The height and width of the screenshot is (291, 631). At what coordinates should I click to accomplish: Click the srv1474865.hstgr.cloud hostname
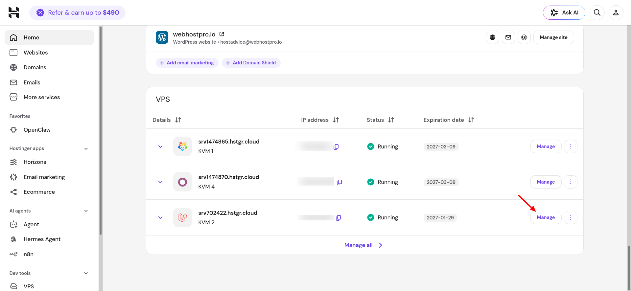[x=229, y=142]
